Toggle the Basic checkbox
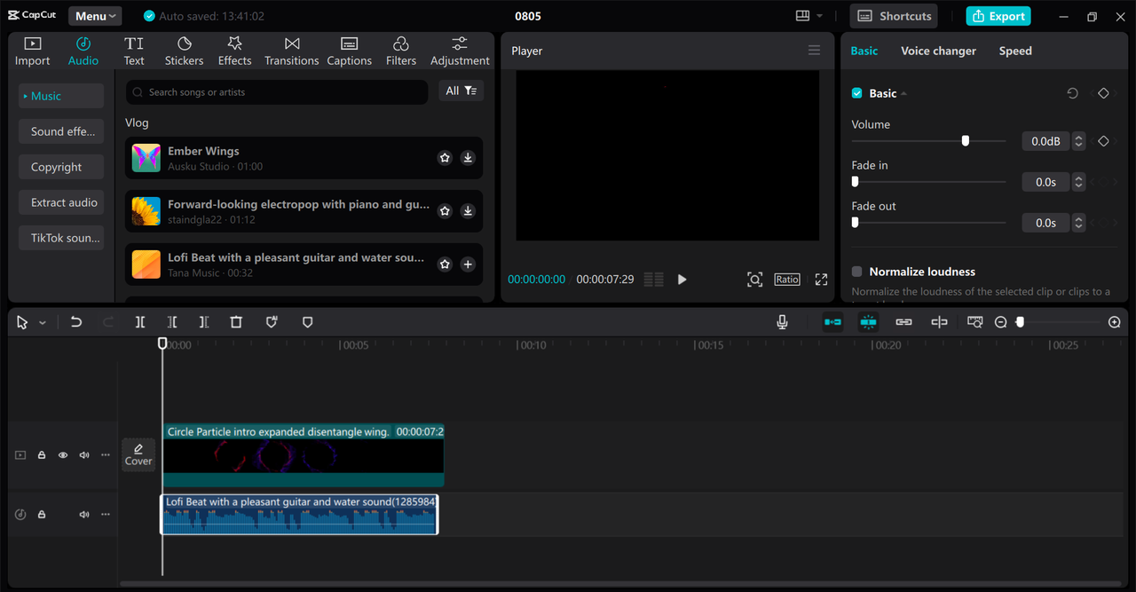 click(x=856, y=93)
